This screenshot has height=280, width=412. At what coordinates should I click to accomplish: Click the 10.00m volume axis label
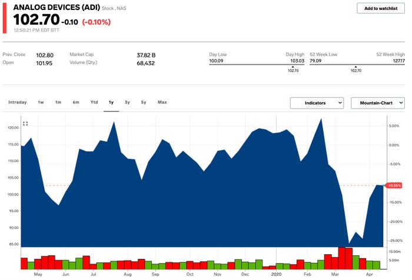(x=395, y=252)
